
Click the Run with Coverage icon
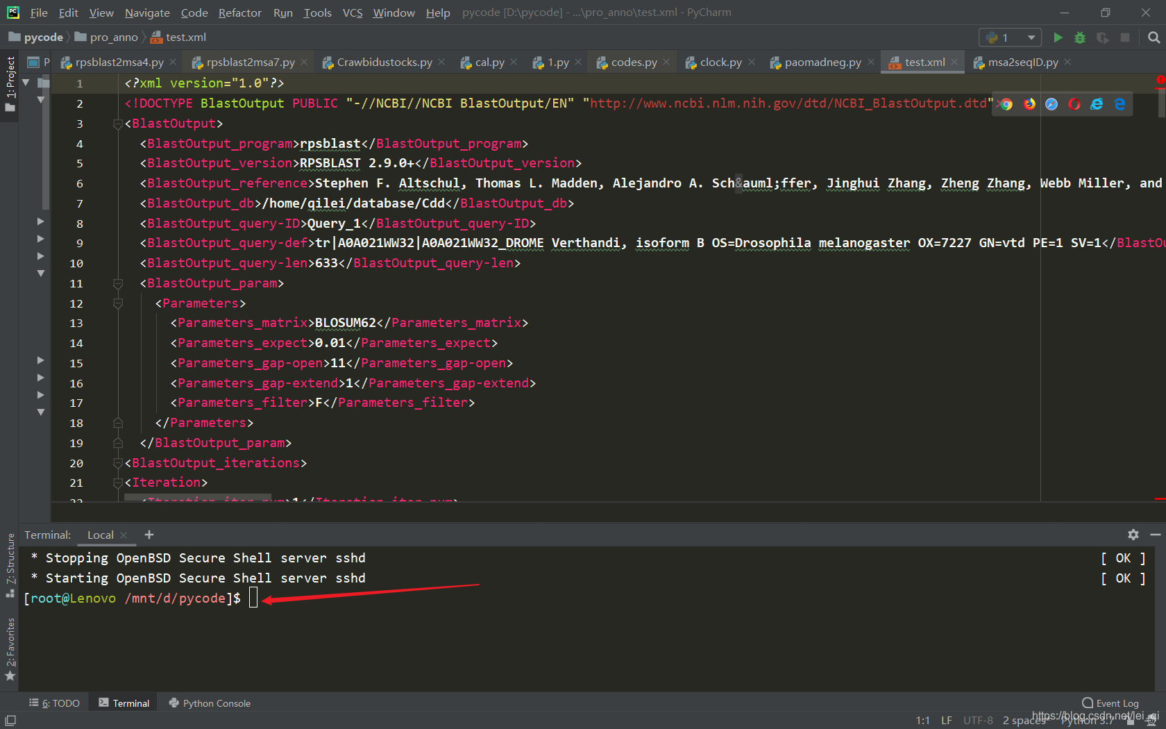point(1103,37)
